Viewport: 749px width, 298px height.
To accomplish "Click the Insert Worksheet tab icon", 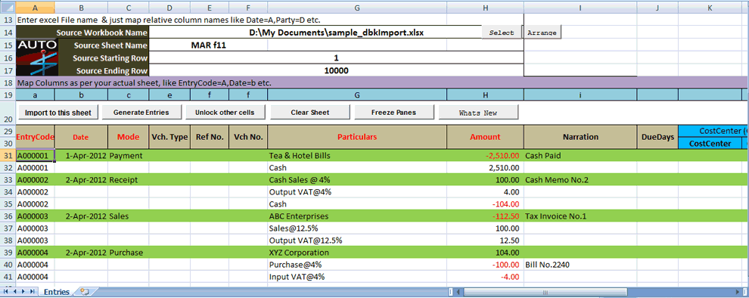I will pyautogui.click(x=85, y=291).
